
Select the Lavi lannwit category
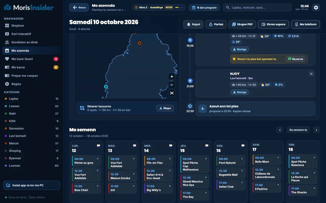coord(32,136)
